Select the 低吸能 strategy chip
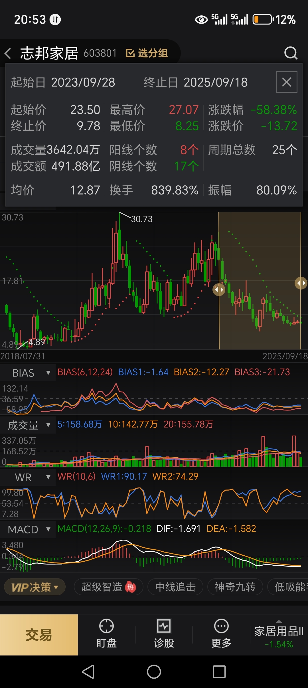The width and height of the screenshot is (308, 688). point(288,587)
